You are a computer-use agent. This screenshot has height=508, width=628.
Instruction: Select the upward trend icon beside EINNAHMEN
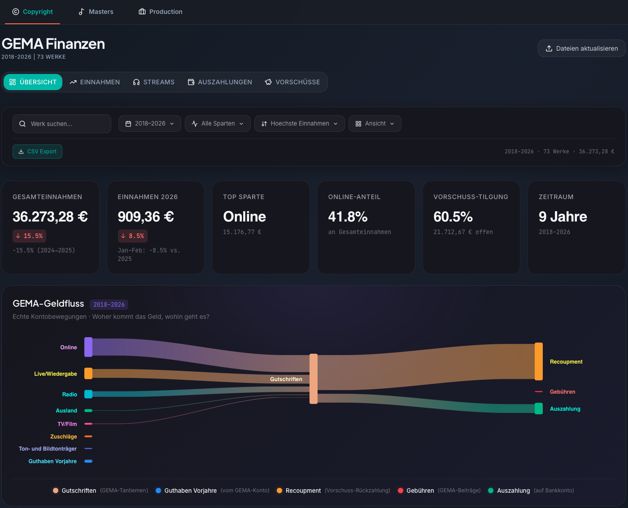coord(73,82)
